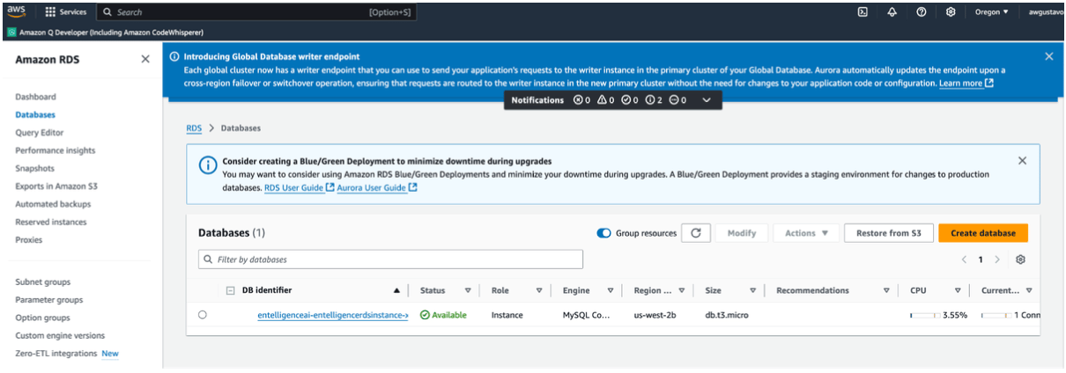Open table preferences gear icon
The height and width of the screenshot is (373, 1066).
coord(1021,260)
